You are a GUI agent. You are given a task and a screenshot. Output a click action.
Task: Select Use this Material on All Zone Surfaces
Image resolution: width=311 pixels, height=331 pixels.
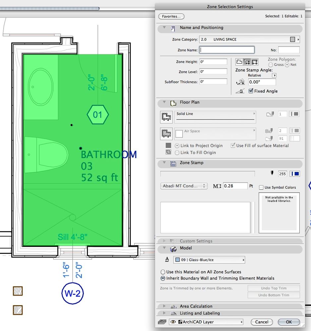click(163, 272)
